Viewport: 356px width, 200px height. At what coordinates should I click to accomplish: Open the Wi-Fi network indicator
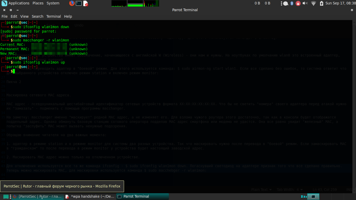pyautogui.click(x=313, y=3)
